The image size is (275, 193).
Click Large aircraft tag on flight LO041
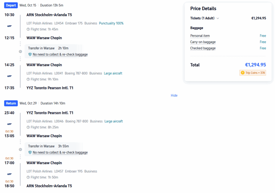pos(113,73)
